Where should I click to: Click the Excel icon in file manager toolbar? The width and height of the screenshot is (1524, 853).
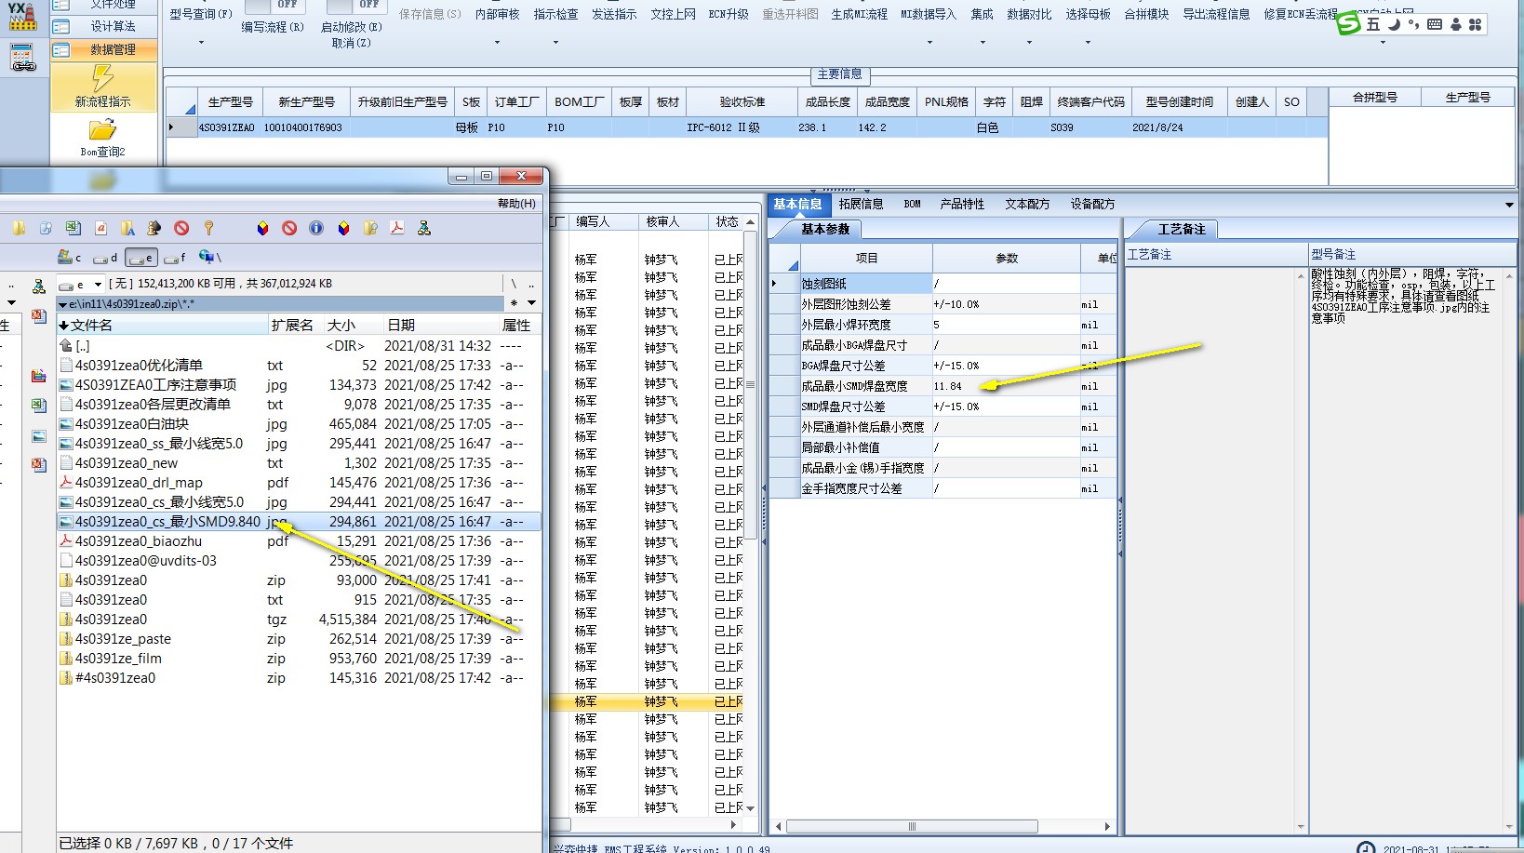[73, 228]
